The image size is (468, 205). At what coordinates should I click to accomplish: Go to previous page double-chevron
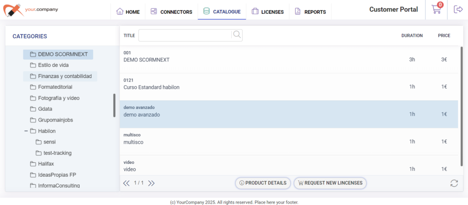[127, 183]
